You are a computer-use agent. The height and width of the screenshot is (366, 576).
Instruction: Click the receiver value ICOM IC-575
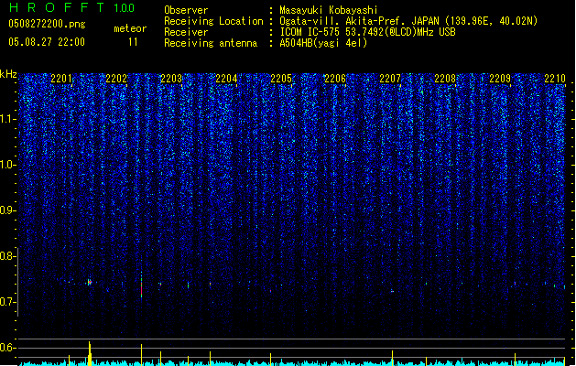311,32
